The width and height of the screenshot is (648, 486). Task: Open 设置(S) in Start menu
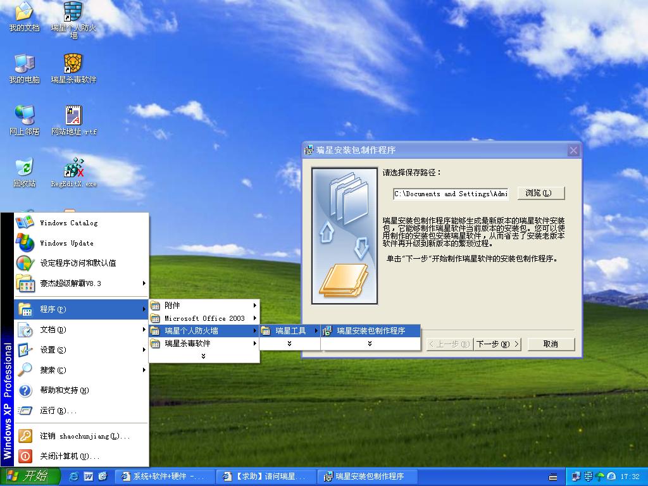coord(82,349)
